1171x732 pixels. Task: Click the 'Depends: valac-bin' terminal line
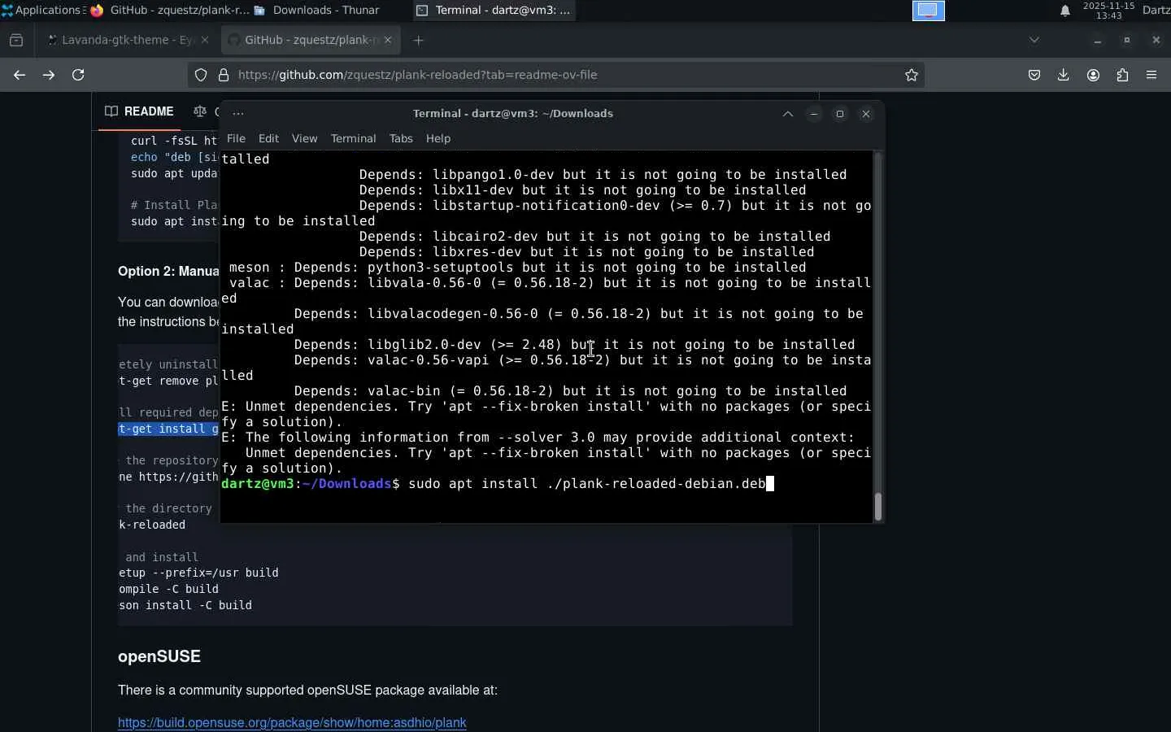click(571, 391)
